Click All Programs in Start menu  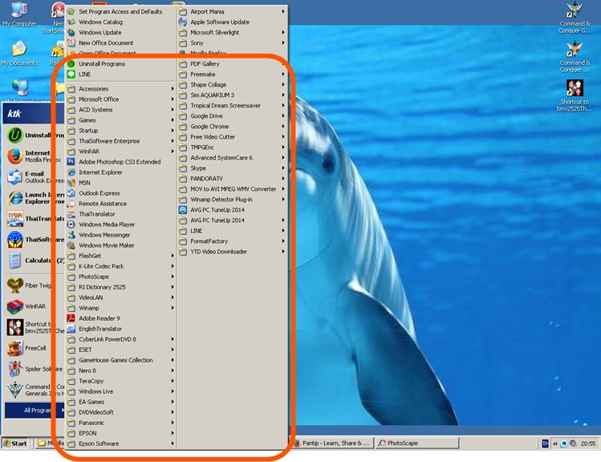click(x=35, y=411)
